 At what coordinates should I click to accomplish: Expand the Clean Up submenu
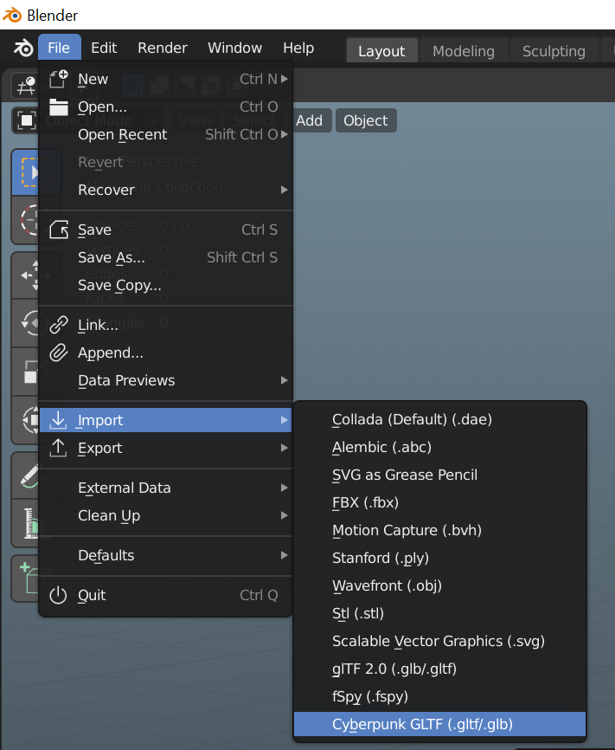point(165,515)
